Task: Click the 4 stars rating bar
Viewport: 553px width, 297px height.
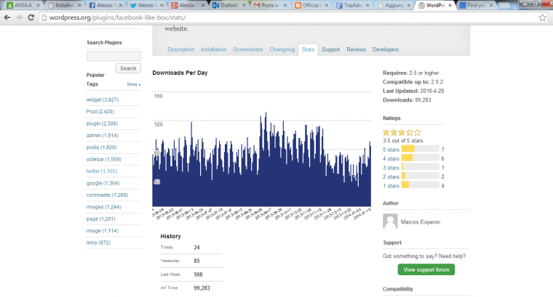Action: (x=421, y=158)
